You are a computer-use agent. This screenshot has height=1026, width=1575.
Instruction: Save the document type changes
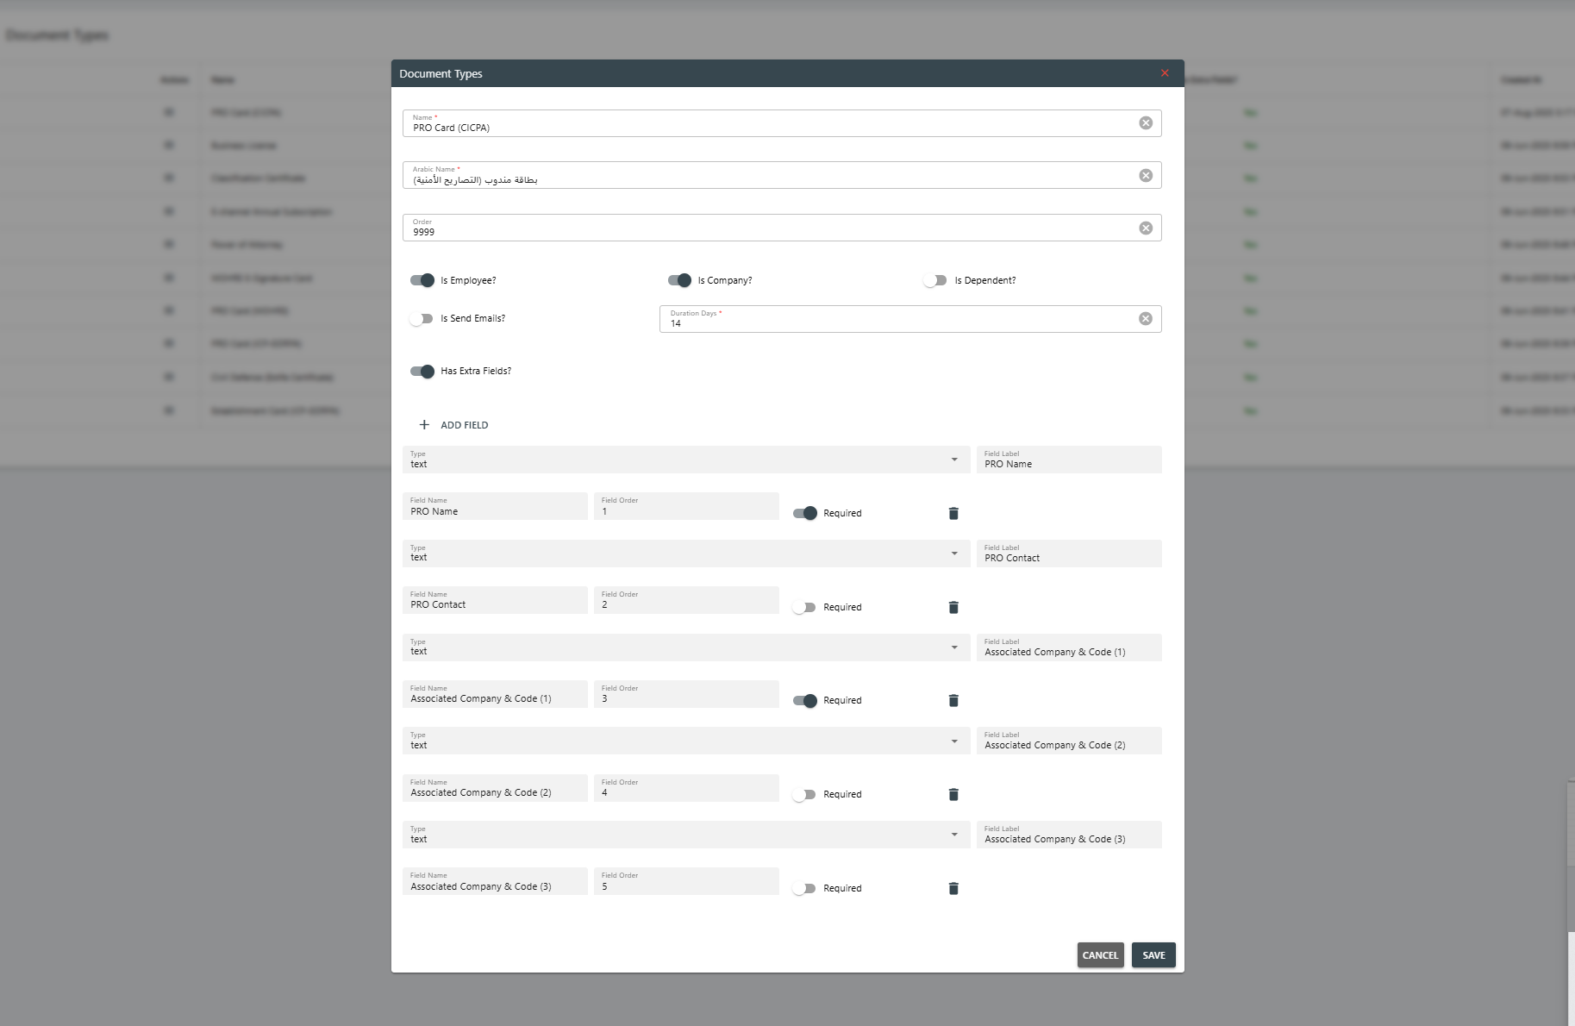pos(1153,955)
